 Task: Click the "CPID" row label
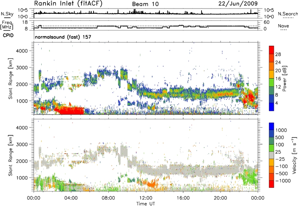[x=8, y=35]
